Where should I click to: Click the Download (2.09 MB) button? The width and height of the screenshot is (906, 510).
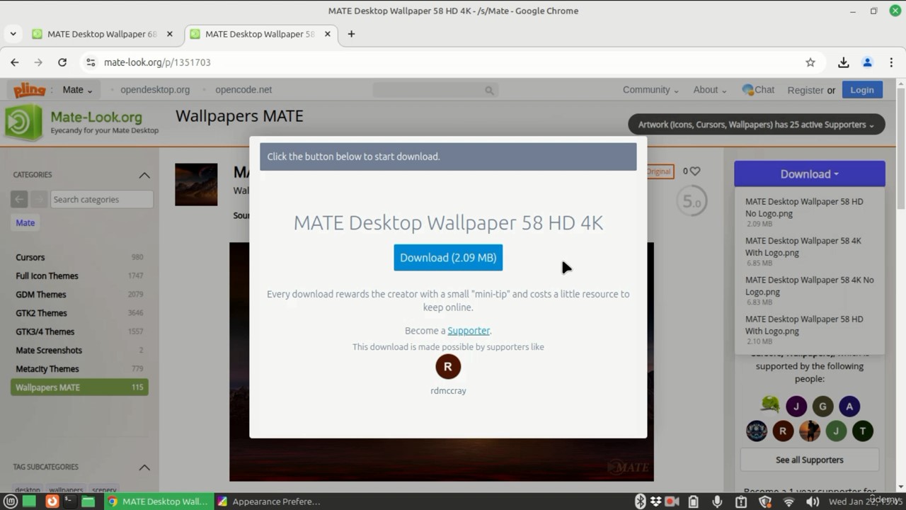(x=448, y=258)
